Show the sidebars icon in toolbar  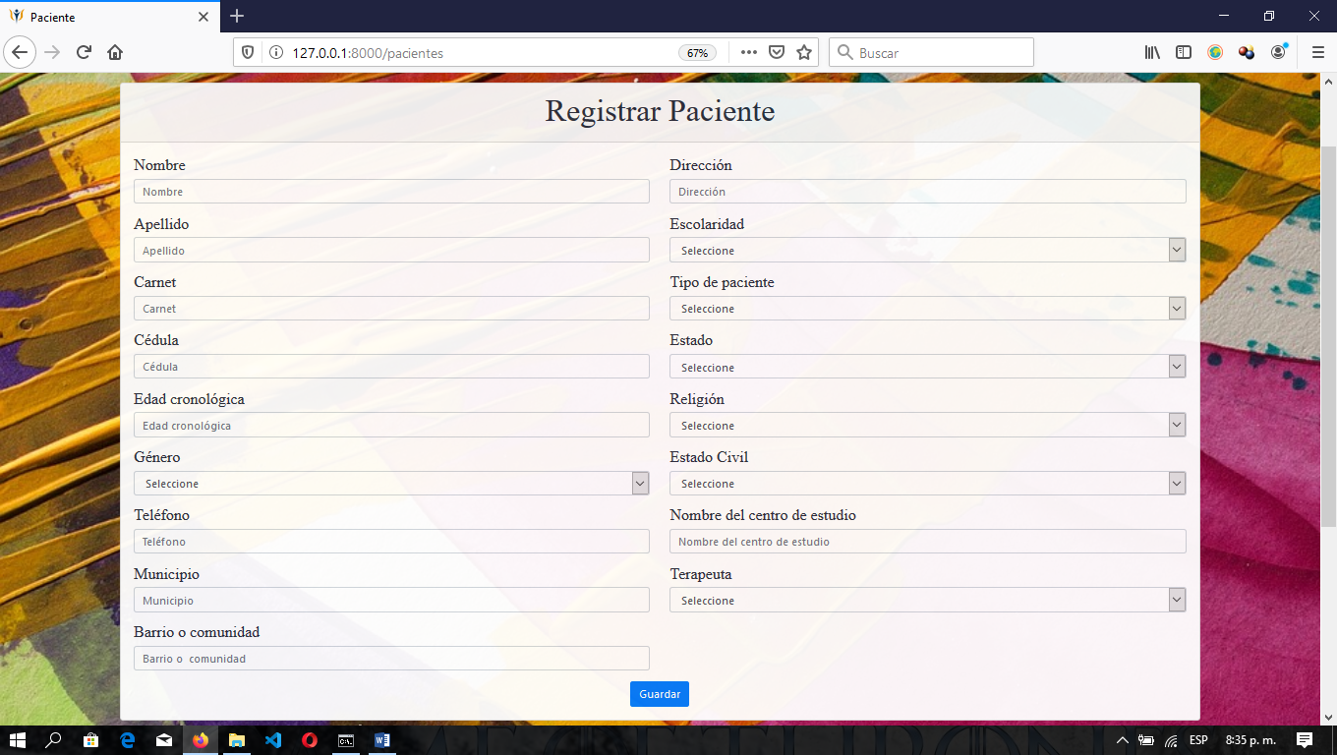coord(1184,53)
